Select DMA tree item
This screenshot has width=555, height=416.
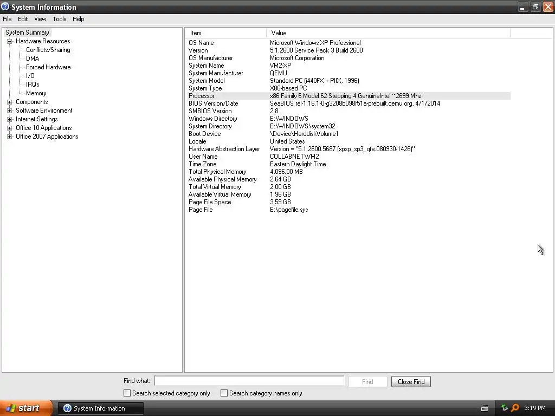click(33, 58)
